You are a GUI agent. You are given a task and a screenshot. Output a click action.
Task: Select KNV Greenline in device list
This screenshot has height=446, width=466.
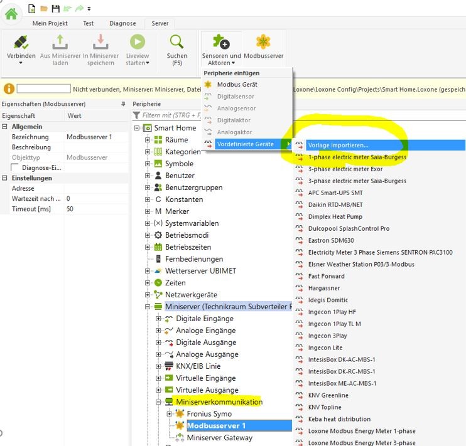coord(328,395)
